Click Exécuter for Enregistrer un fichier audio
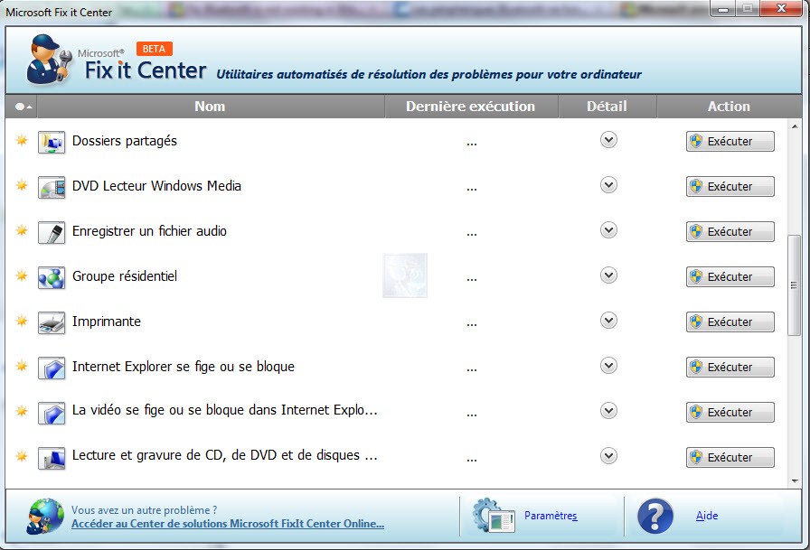 730,232
